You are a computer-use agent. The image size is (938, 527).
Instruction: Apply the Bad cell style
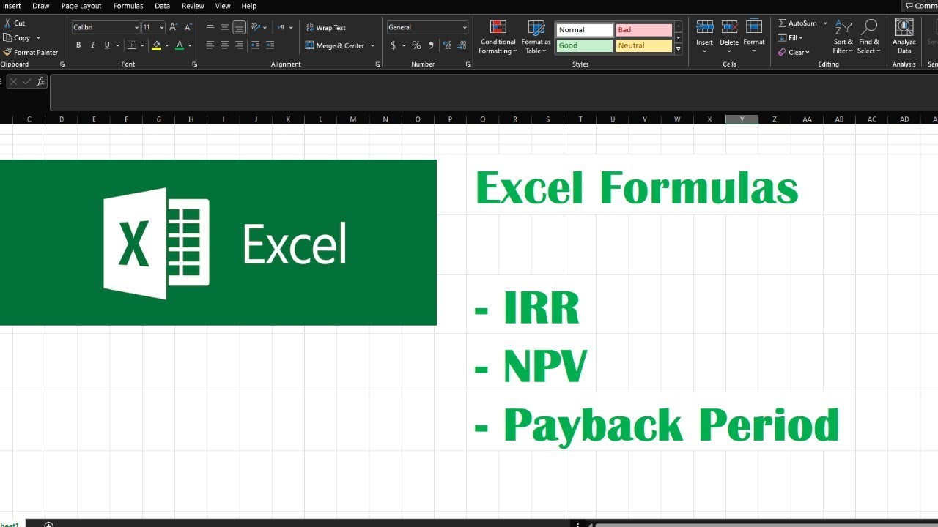click(x=644, y=30)
